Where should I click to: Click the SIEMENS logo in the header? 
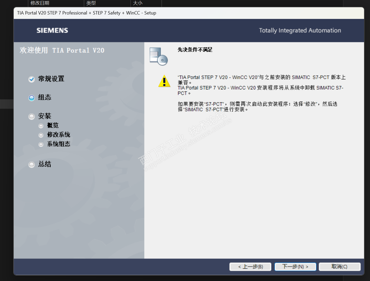(52, 31)
